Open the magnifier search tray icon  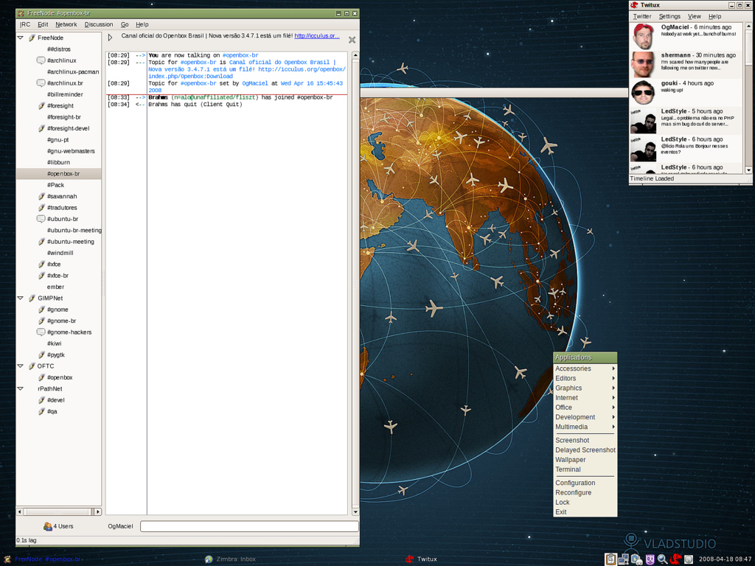662,559
